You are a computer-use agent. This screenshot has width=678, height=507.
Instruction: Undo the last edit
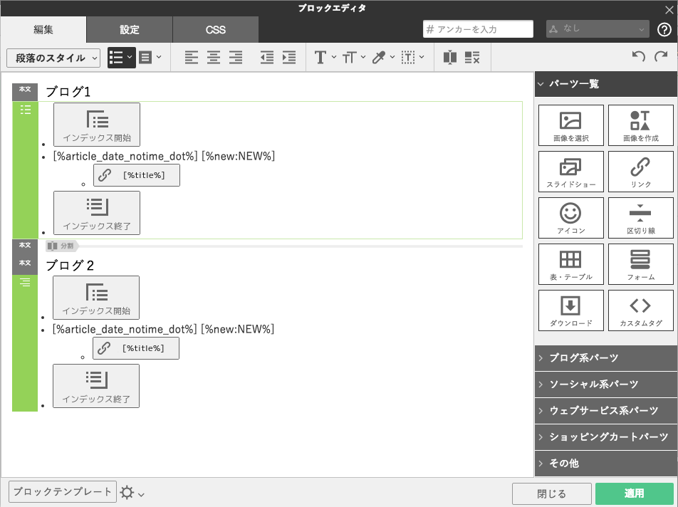click(x=639, y=56)
